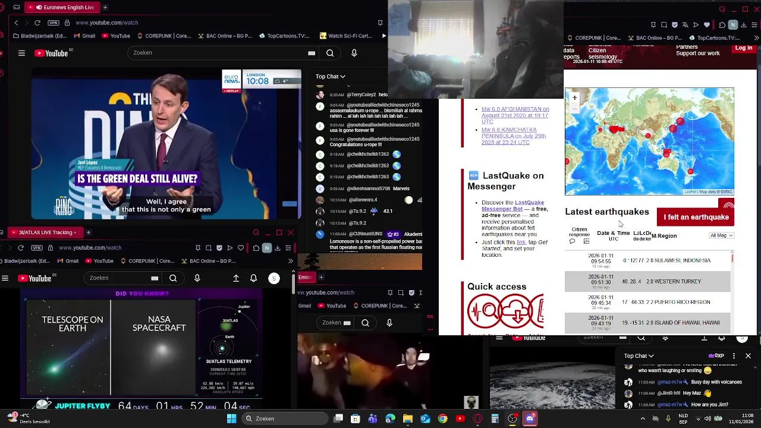
Task: Show more bookmarks arrow in Euronews window
Action: click(383, 36)
